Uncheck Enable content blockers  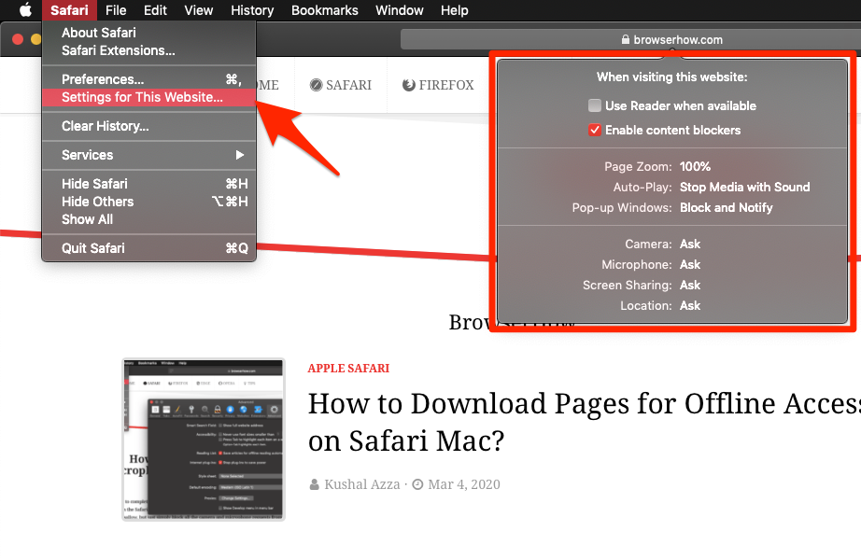(595, 130)
